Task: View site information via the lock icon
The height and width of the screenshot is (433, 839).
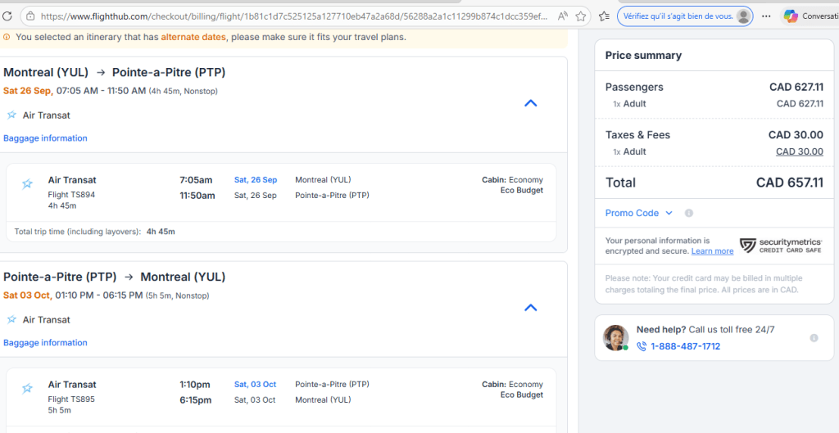Action: (29, 16)
